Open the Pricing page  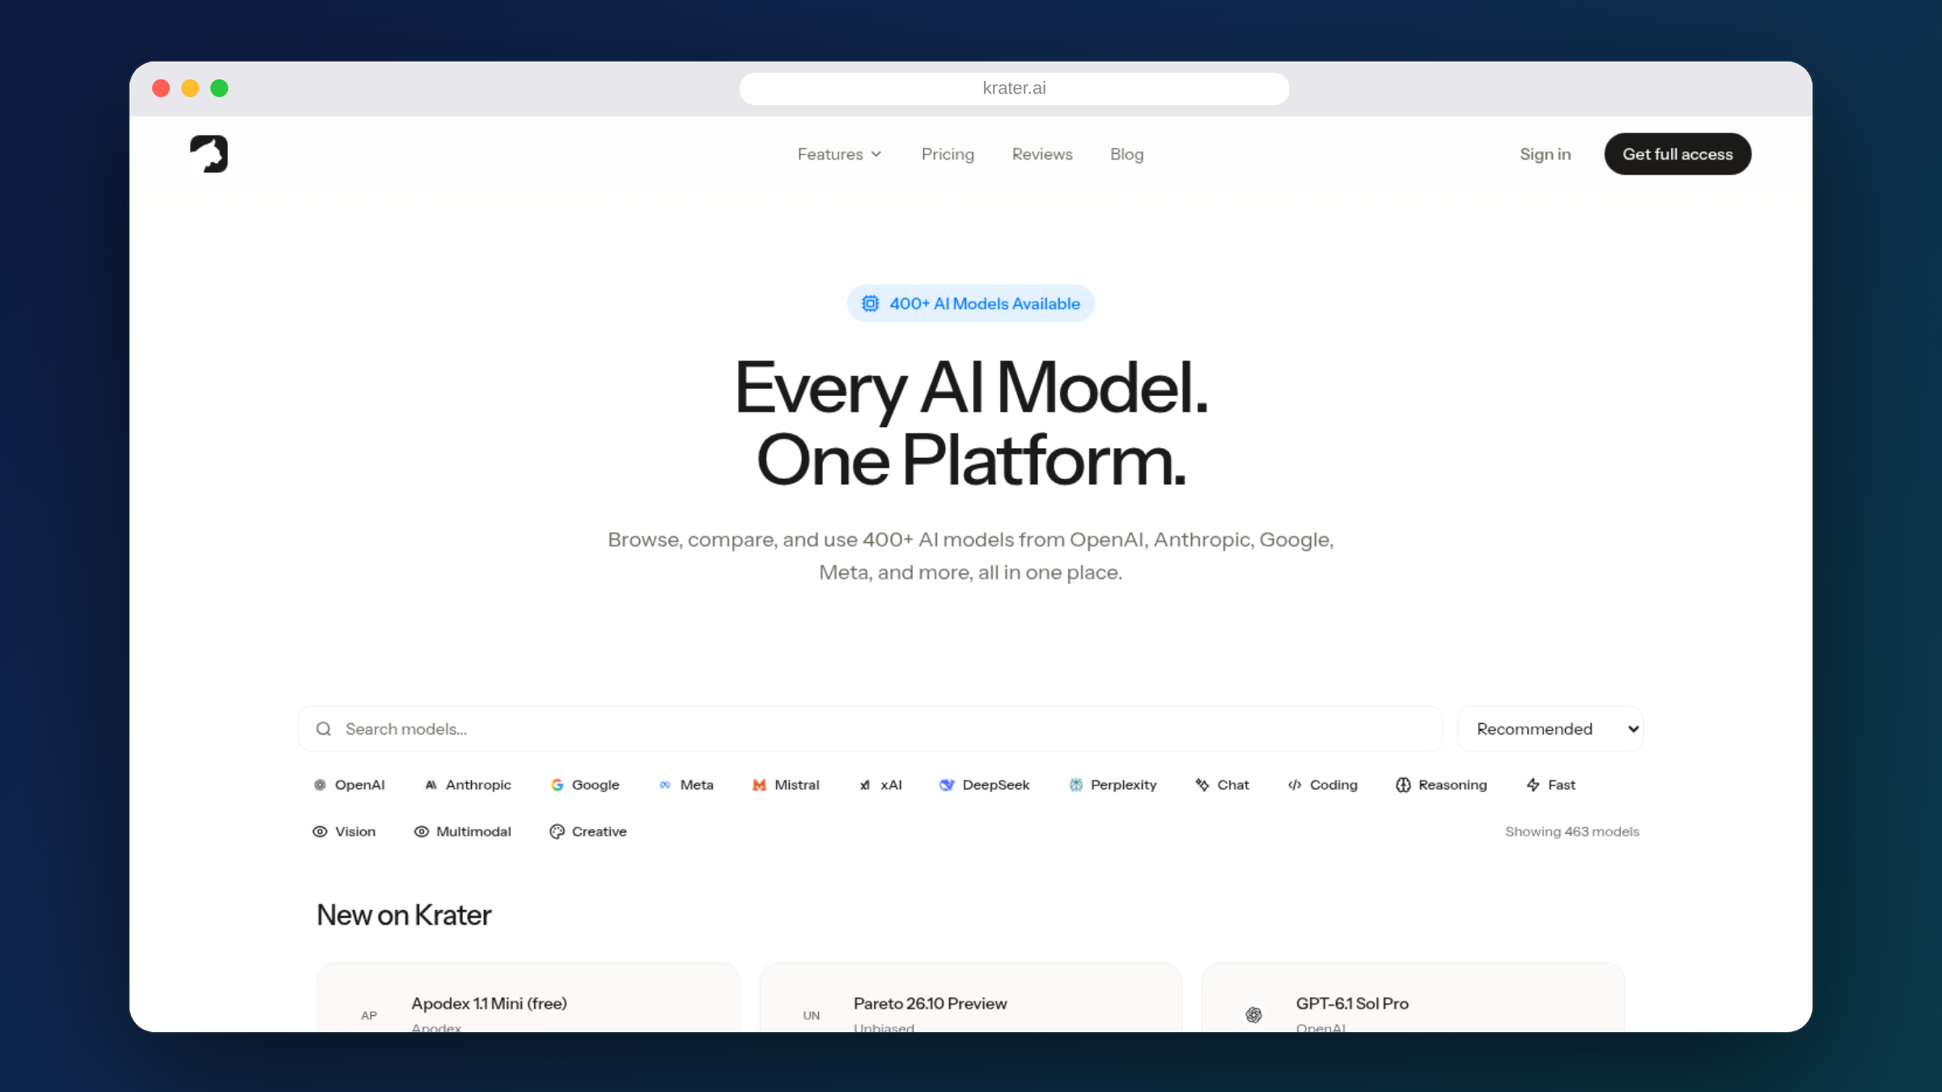point(948,154)
